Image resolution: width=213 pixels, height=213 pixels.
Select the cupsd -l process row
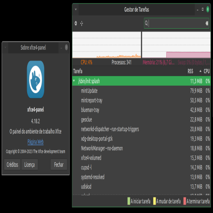point(142,167)
